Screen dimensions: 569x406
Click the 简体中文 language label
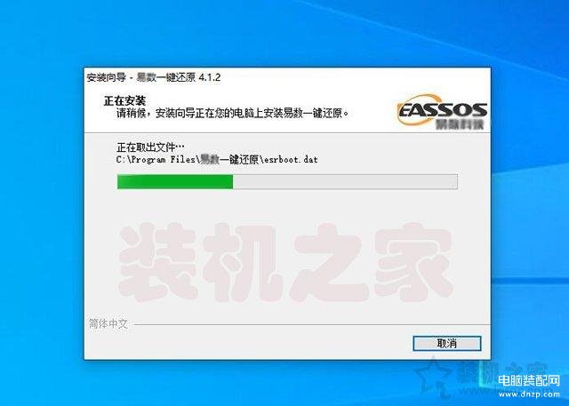(108, 323)
